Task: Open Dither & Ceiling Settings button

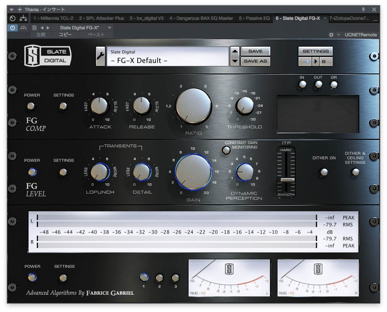Action: coord(355,172)
